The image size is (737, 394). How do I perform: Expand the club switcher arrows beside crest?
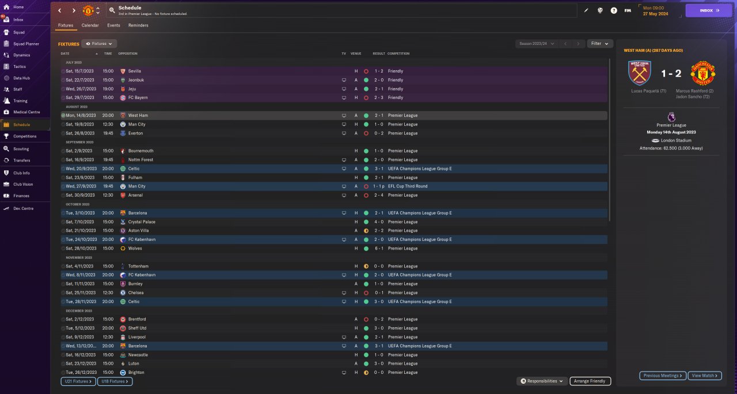(98, 10)
